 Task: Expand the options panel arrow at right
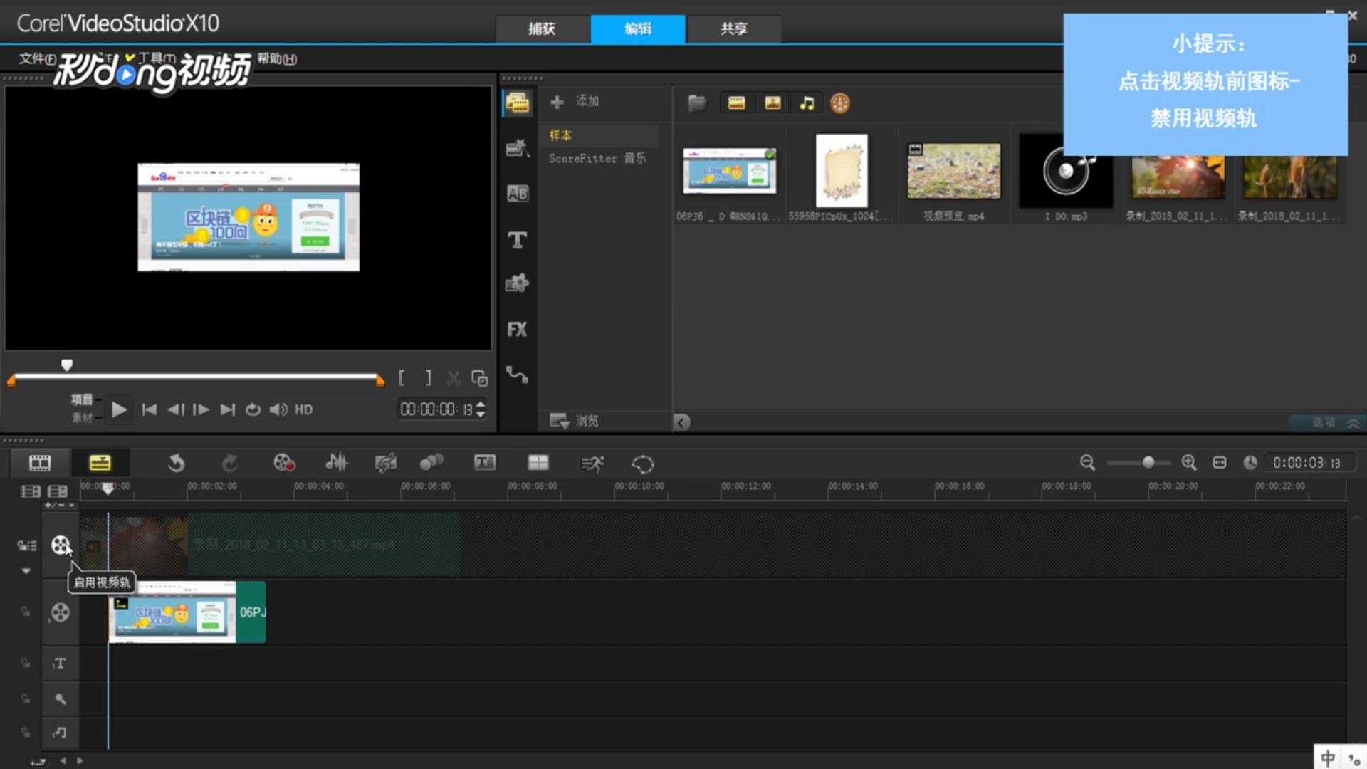click(x=1353, y=423)
